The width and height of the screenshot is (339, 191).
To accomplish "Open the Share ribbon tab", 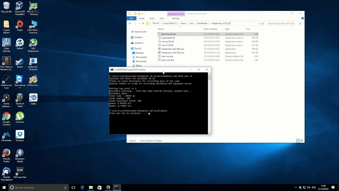I will point(152,18).
